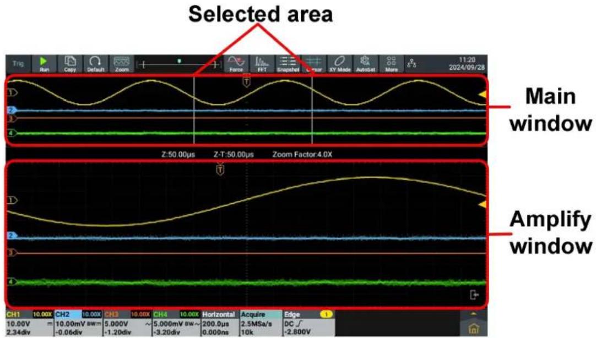This screenshot has height=338, width=596.
Task: Click the yellow trigger level arrow in the main window
Action: tap(482, 95)
